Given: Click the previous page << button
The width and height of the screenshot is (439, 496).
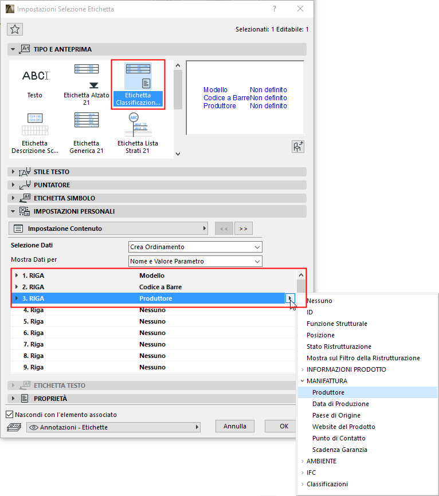Looking at the screenshot, I should [224, 229].
